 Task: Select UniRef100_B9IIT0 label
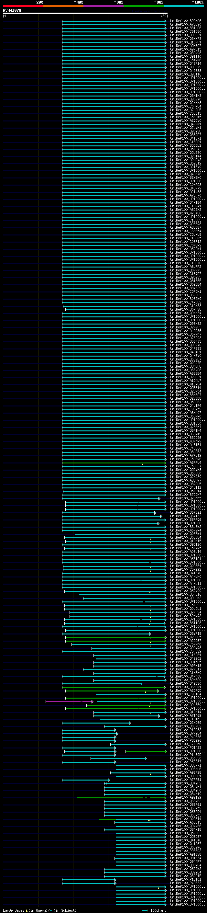click(x=186, y=56)
